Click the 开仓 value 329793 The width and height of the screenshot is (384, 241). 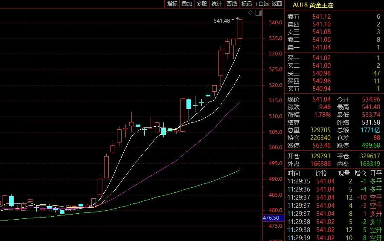pyautogui.click(x=320, y=156)
